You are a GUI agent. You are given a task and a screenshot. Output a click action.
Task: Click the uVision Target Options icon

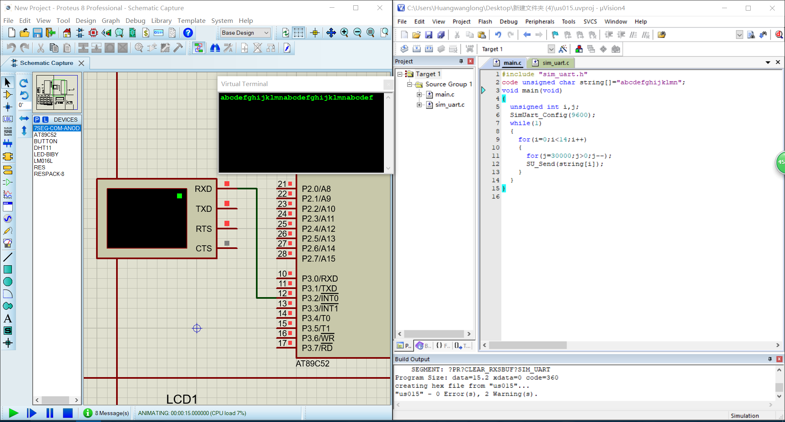pos(563,49)
